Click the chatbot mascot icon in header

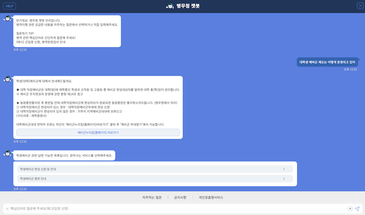point(170,6)
